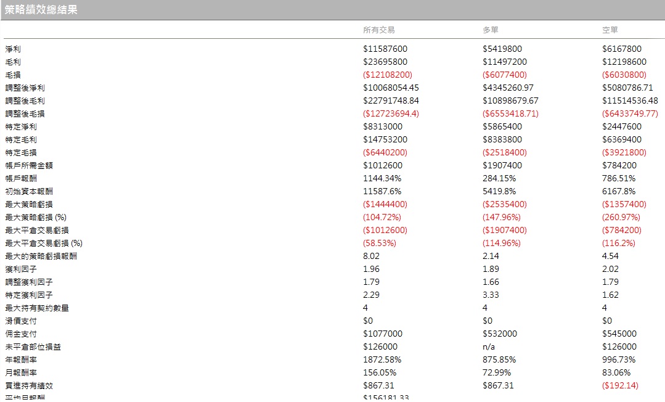Click annual return value 1872.58%
This screenshot has height=402, width=665.
tap(382, 359)
